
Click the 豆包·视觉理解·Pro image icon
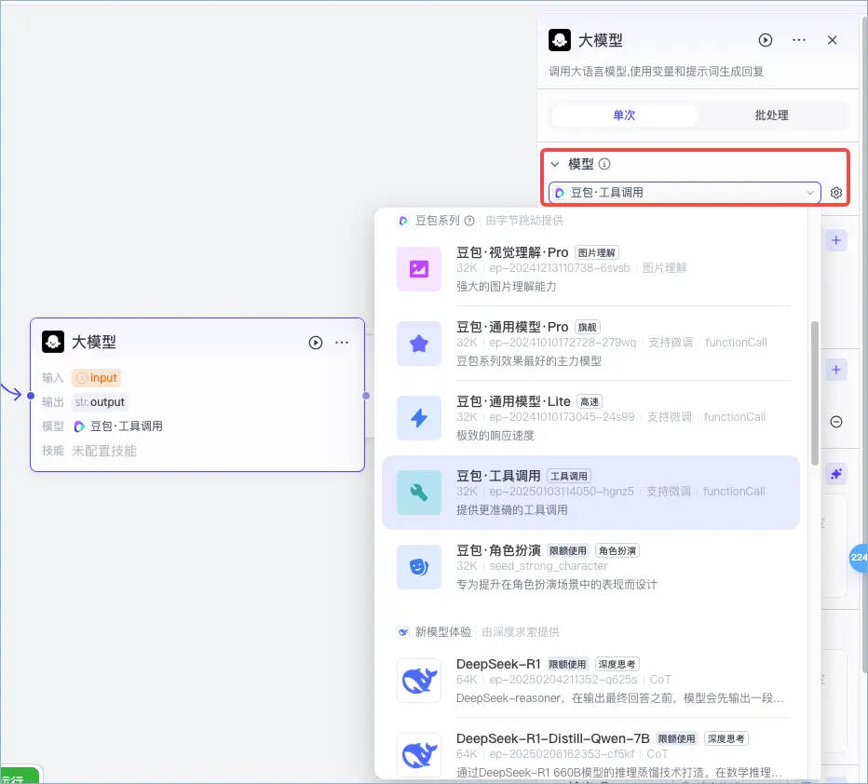[419, 269]
